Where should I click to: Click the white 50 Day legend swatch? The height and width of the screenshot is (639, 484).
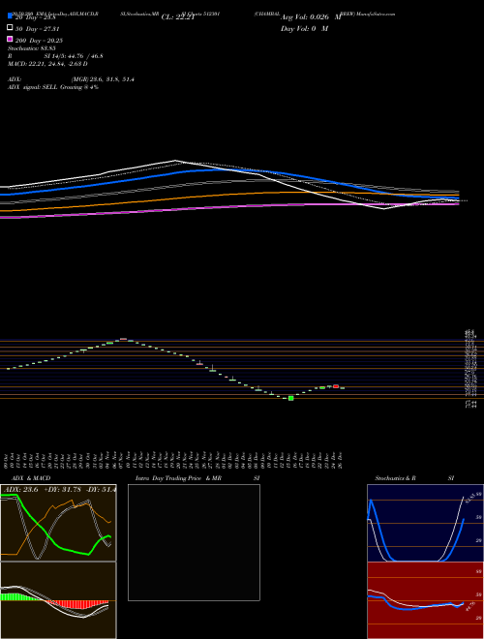(11, 28)
